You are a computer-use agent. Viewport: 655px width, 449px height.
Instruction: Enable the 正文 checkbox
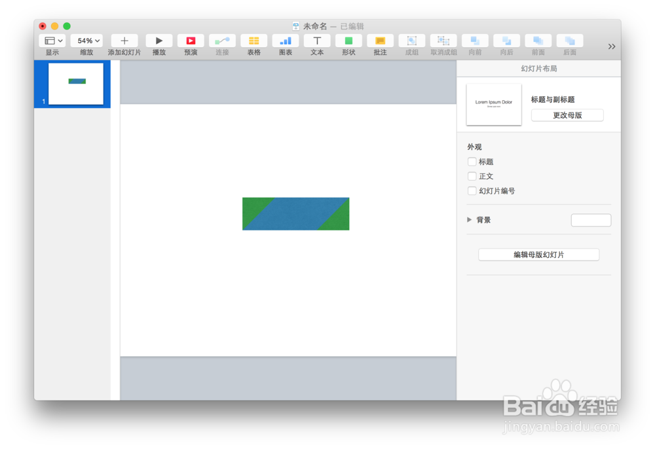472,176
